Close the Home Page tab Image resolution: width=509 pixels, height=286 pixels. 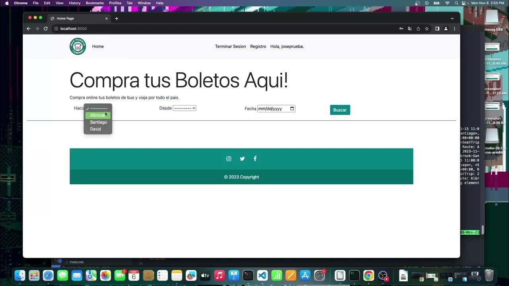tap(107, 18)
